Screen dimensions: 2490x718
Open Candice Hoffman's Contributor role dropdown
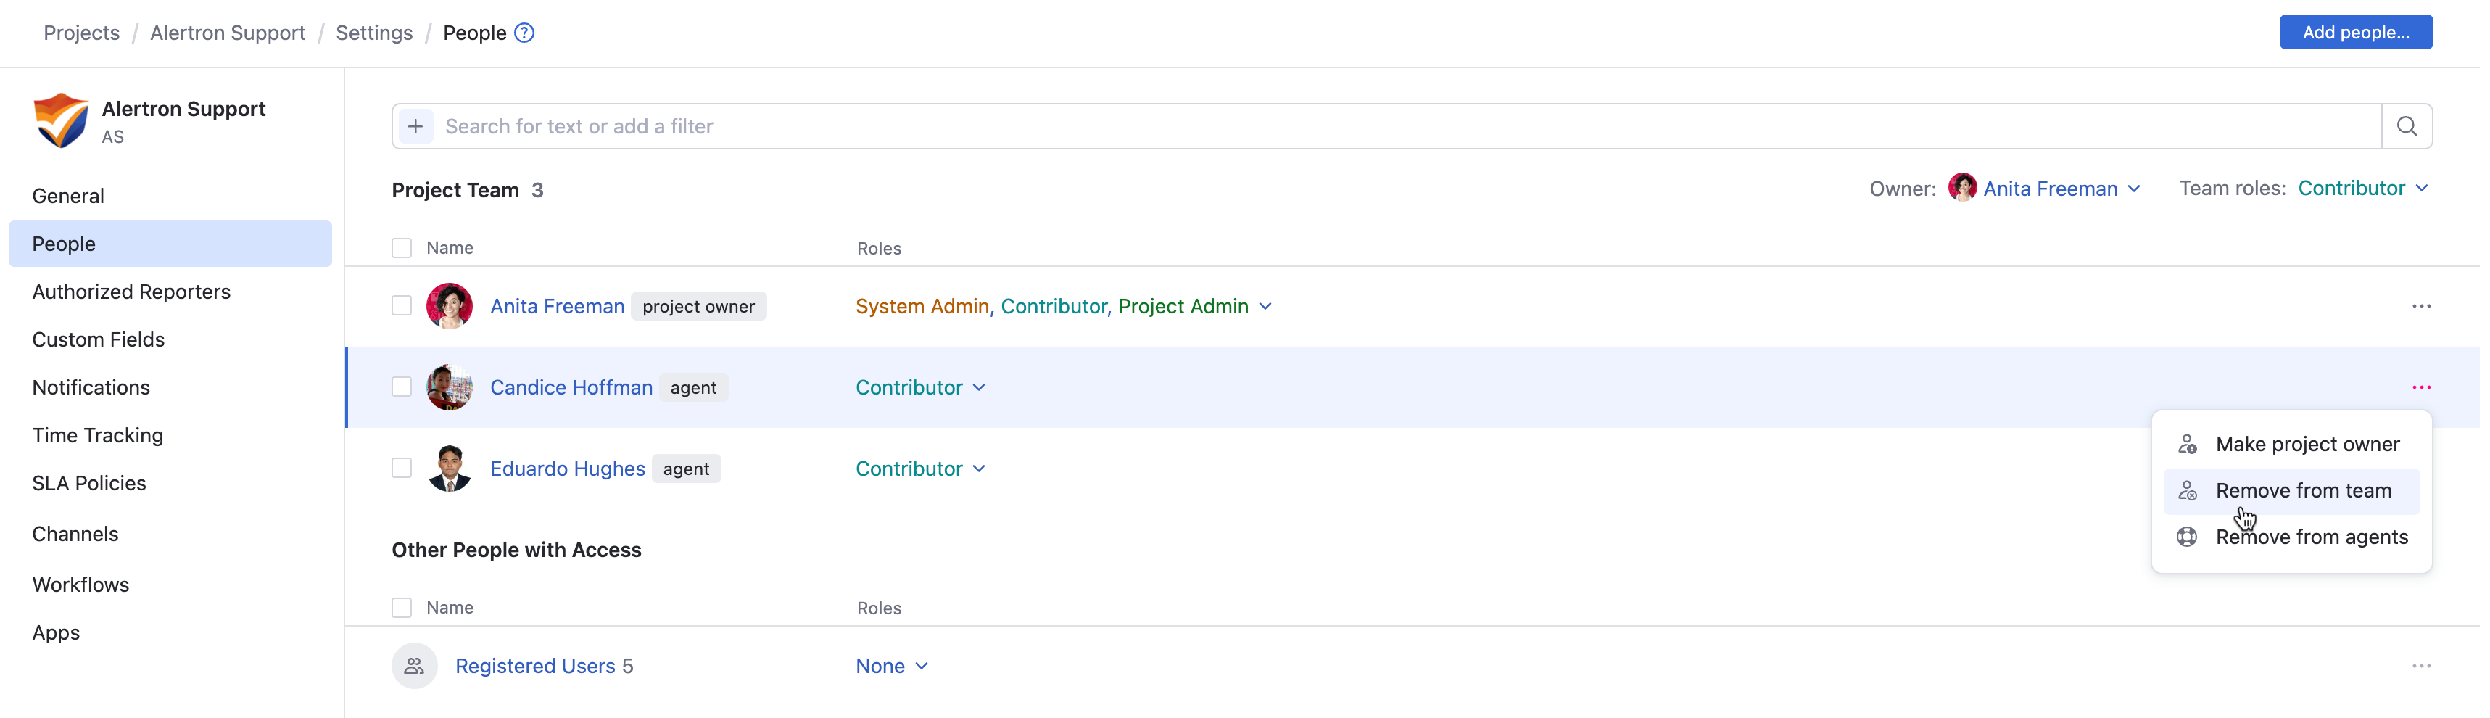coord(920,387)
